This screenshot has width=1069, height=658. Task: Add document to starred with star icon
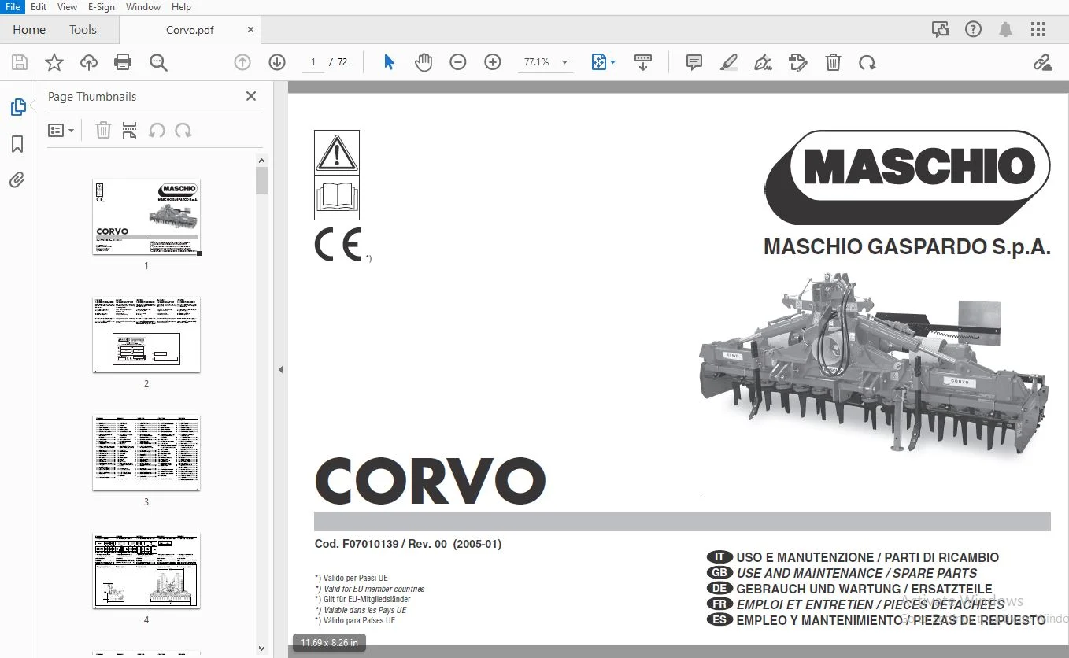(54, 63)
